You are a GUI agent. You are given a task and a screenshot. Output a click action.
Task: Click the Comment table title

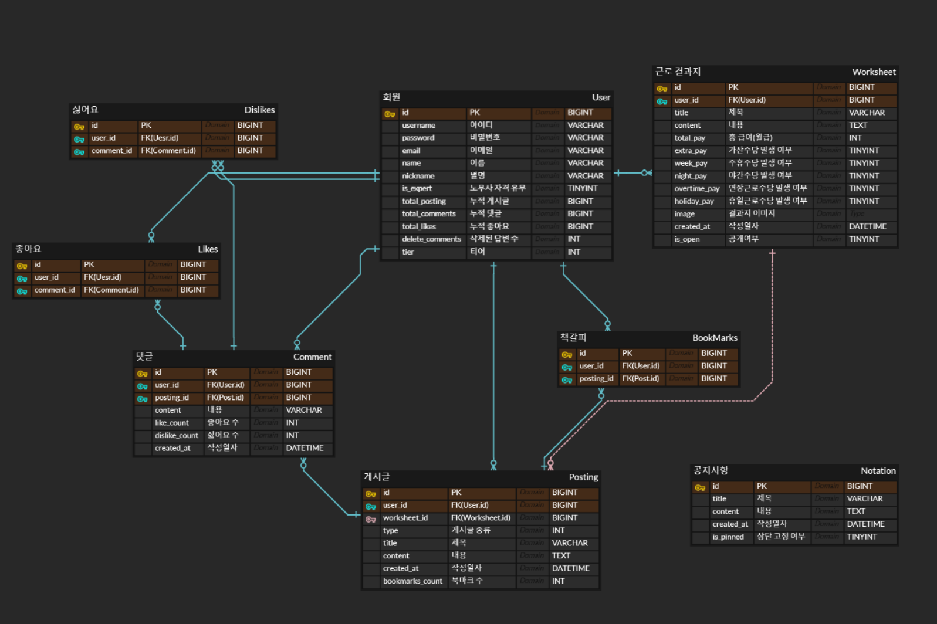(312, 357)
